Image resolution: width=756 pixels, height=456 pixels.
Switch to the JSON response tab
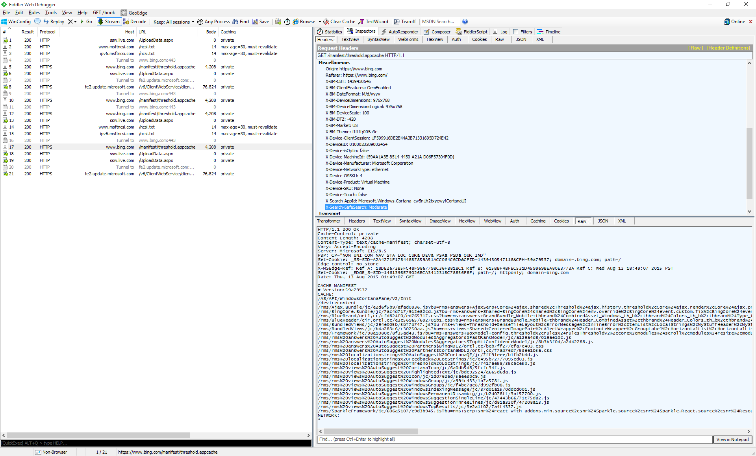coord(602,221)
